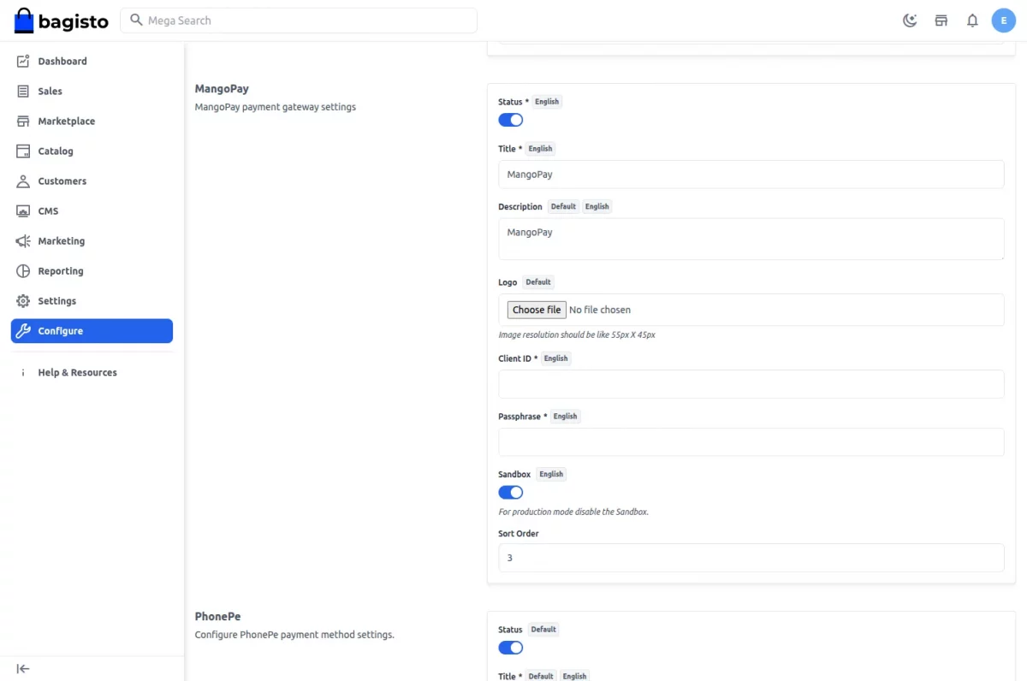Image resolution: width=1027 pixels, height=681 pixels.
Task: Click the Passphrase input field
Action: pos(751,441)
